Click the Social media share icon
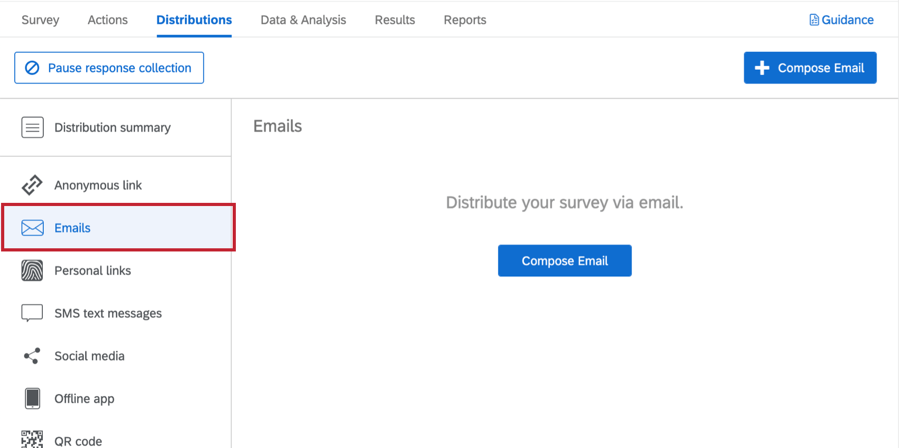The width and height of the screenshot is (899, 448). tap(32, 356)
